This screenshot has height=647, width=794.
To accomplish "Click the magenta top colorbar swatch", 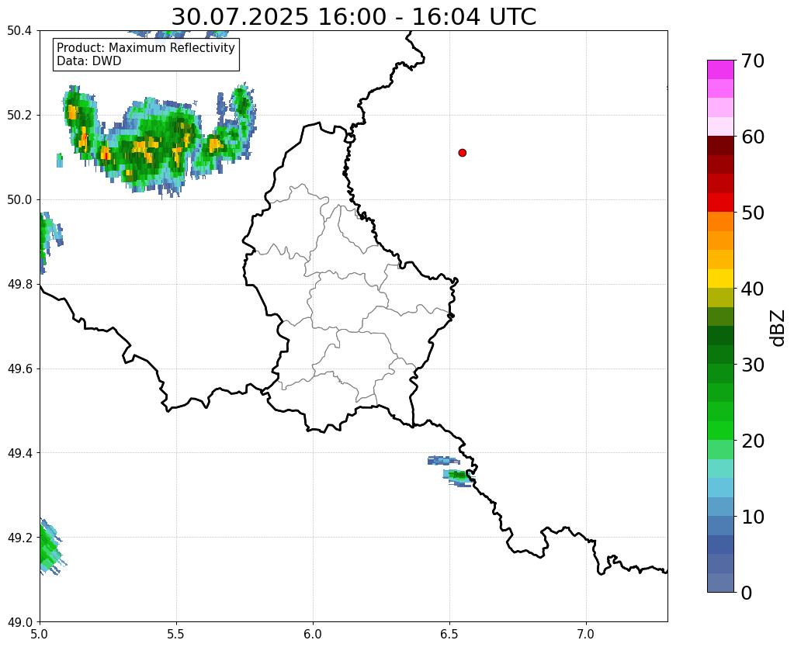I will pos(720,70).
